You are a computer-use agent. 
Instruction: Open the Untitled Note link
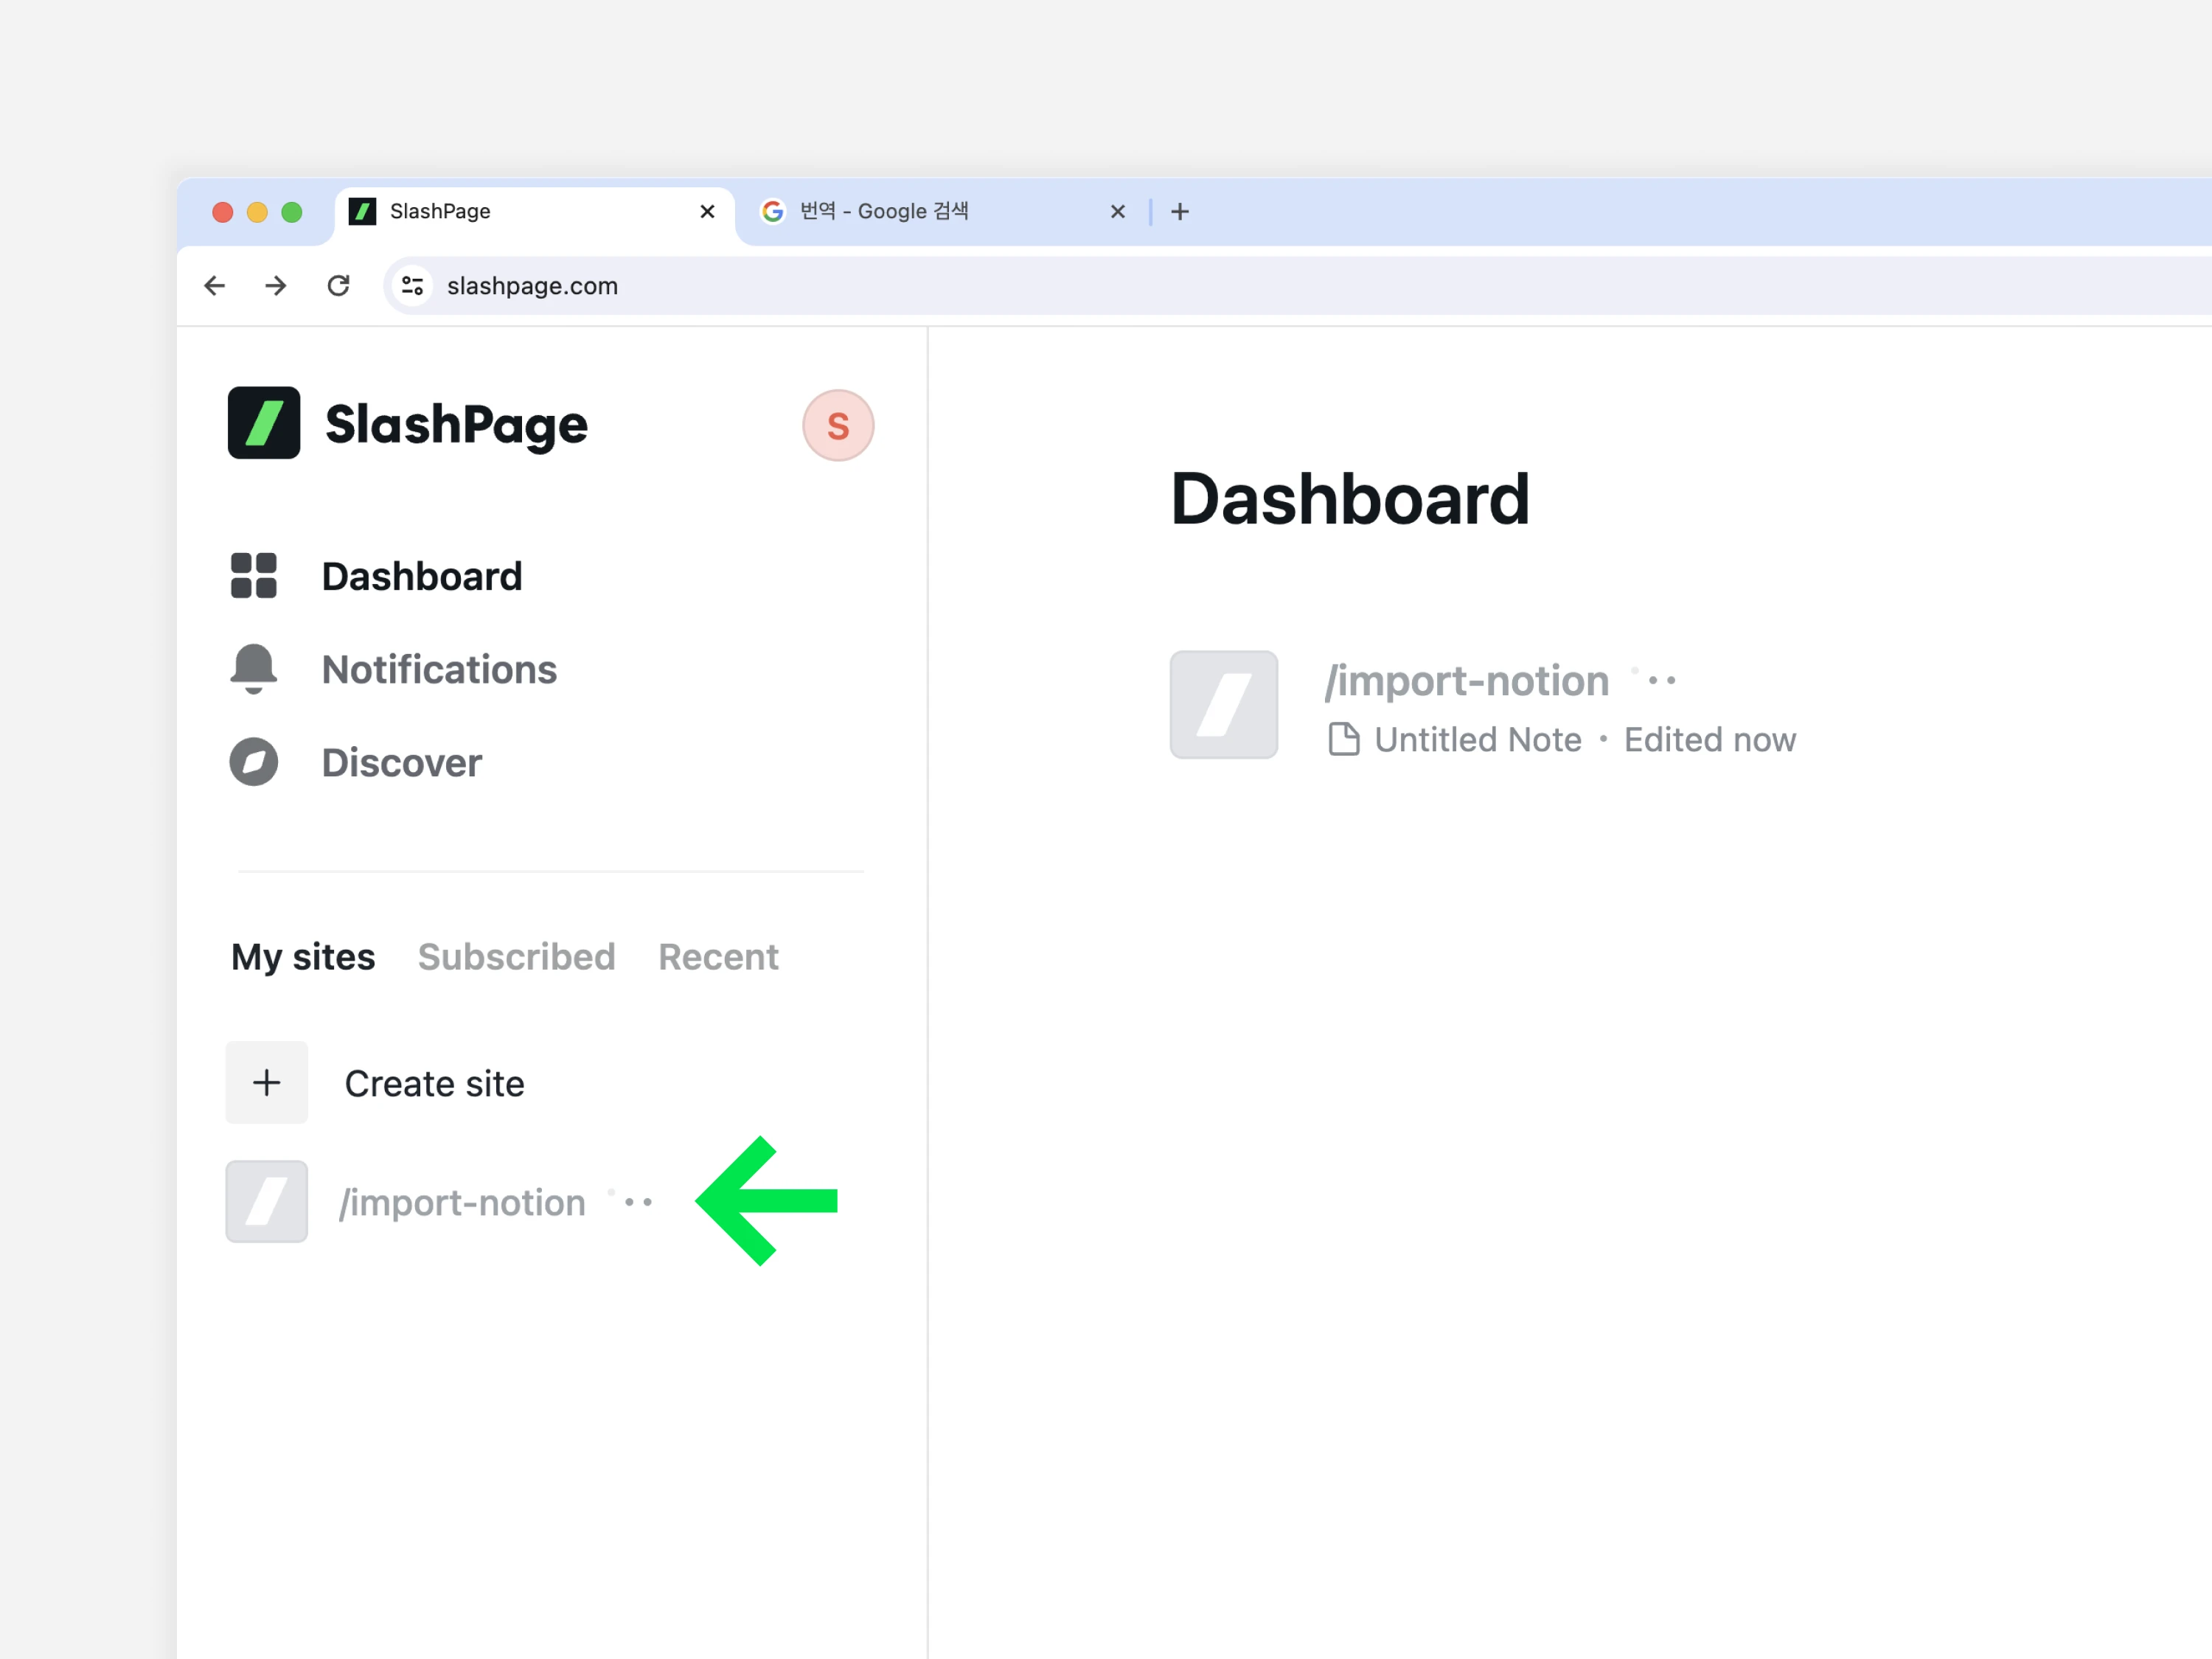coord(1478,740)
